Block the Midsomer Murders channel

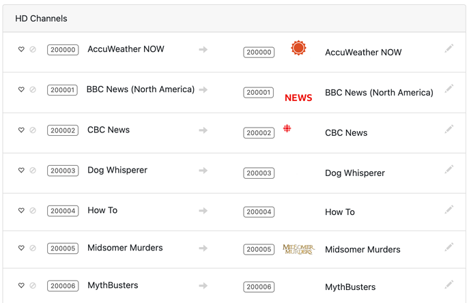coord(32,248)
